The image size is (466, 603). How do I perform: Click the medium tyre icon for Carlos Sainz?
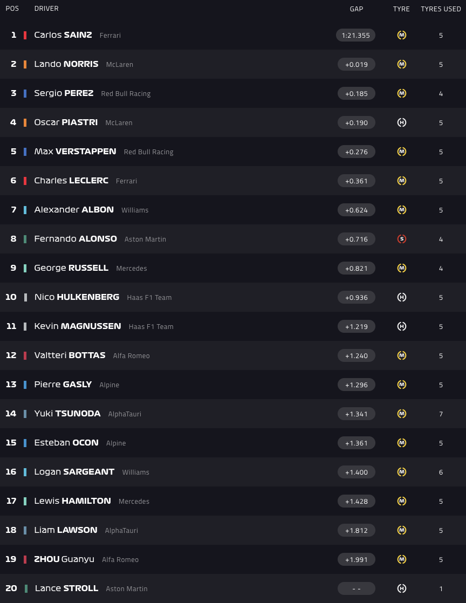pyautogui.click(x=401, y=35)
